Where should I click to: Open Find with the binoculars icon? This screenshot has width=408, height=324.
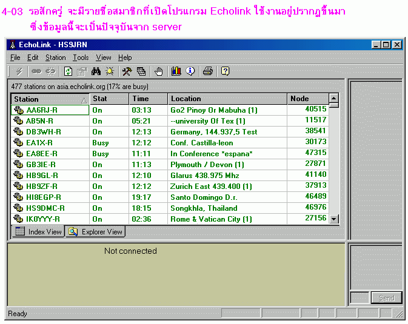tap(96, 71)
